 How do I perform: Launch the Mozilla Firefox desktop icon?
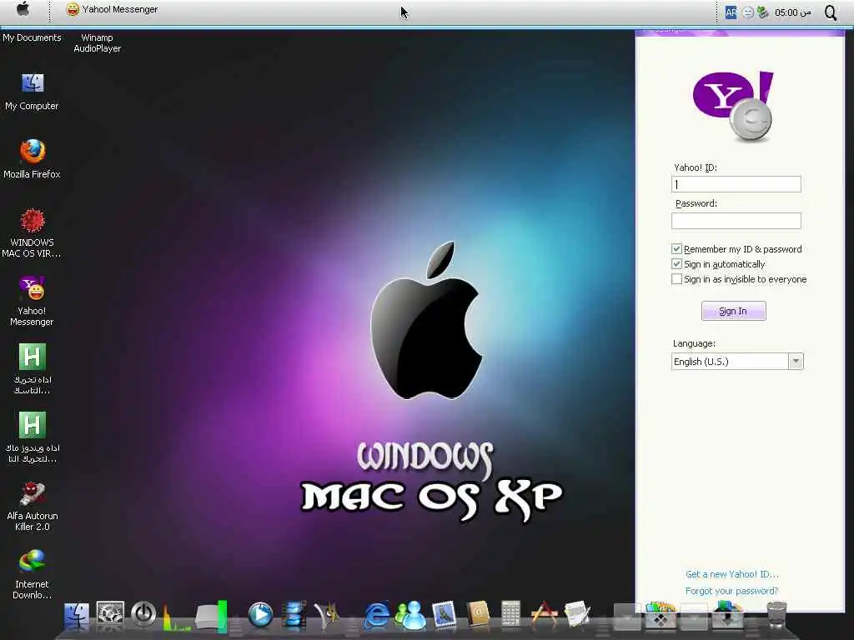click(x=33, y=158)
